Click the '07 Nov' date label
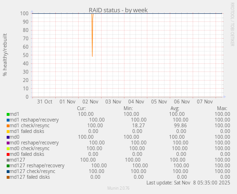237x194 pixels. point(205,102)
